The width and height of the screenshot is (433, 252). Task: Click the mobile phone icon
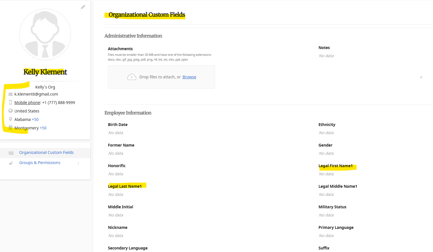(11, 103)
